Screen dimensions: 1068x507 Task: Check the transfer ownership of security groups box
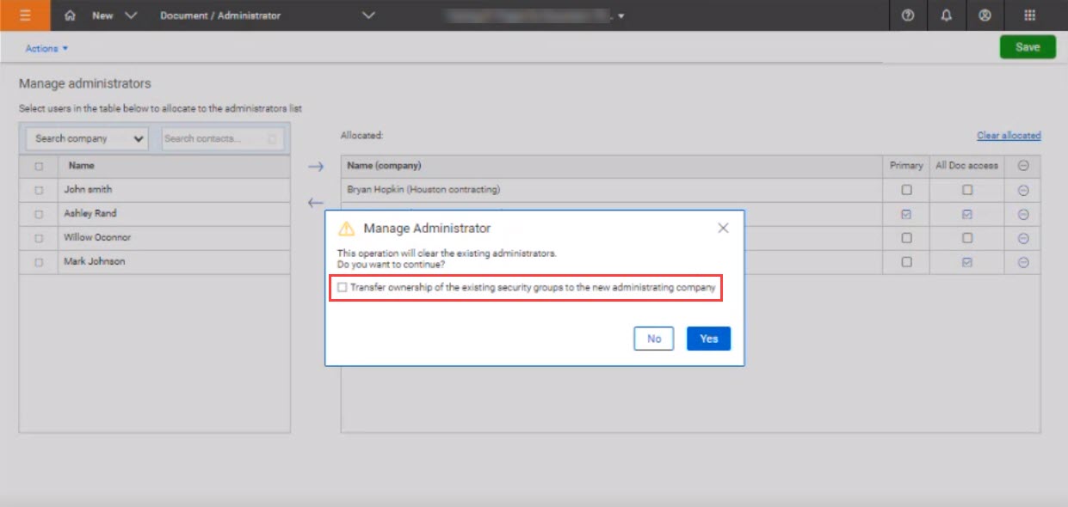[343, 288]
